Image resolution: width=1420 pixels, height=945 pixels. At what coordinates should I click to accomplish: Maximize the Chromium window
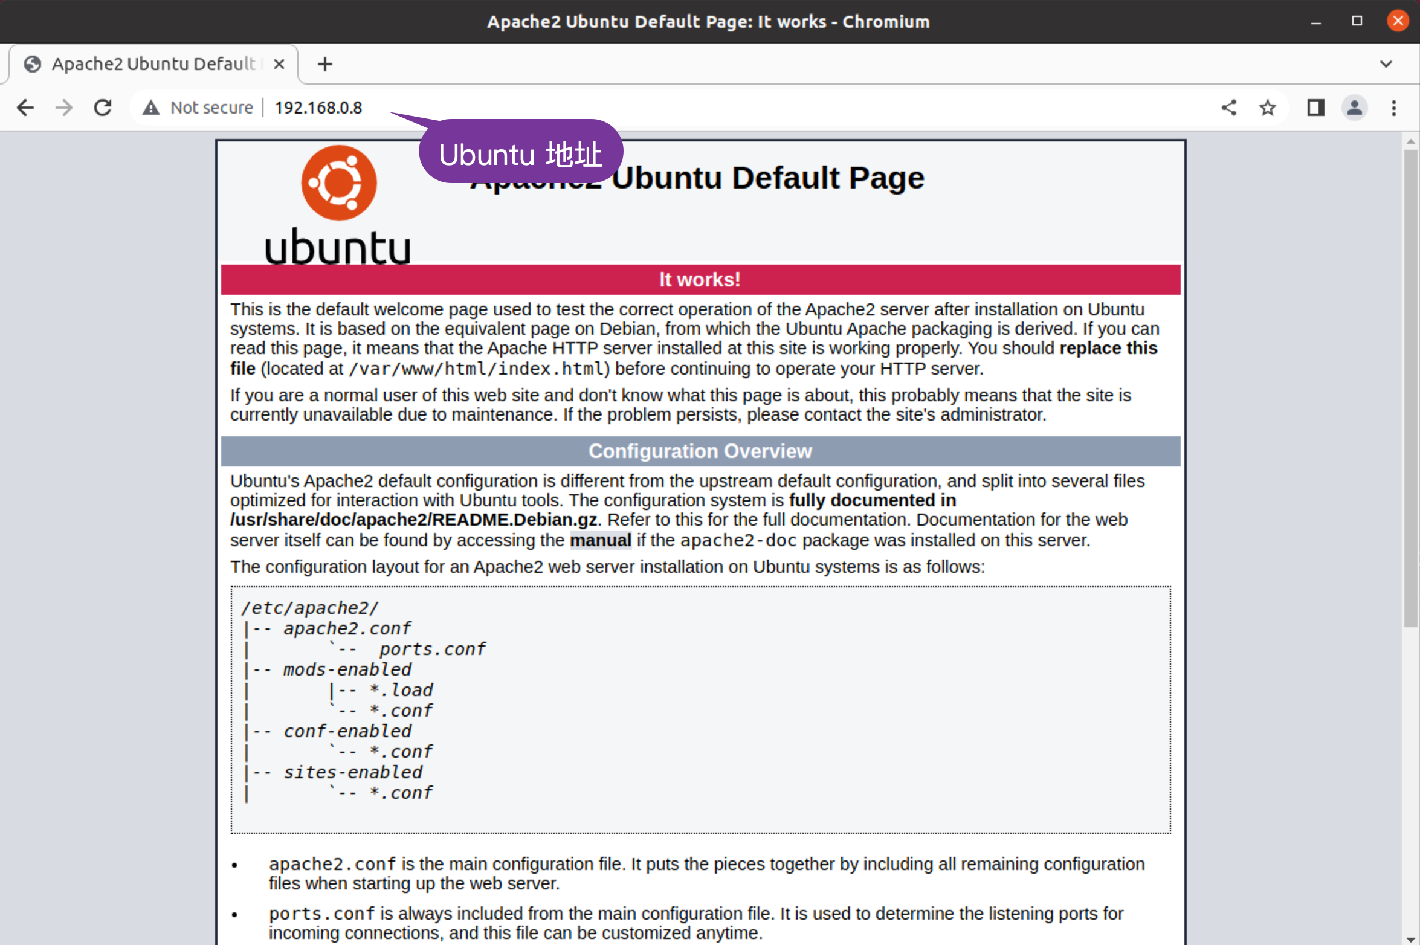click(x=1357, y=21)
